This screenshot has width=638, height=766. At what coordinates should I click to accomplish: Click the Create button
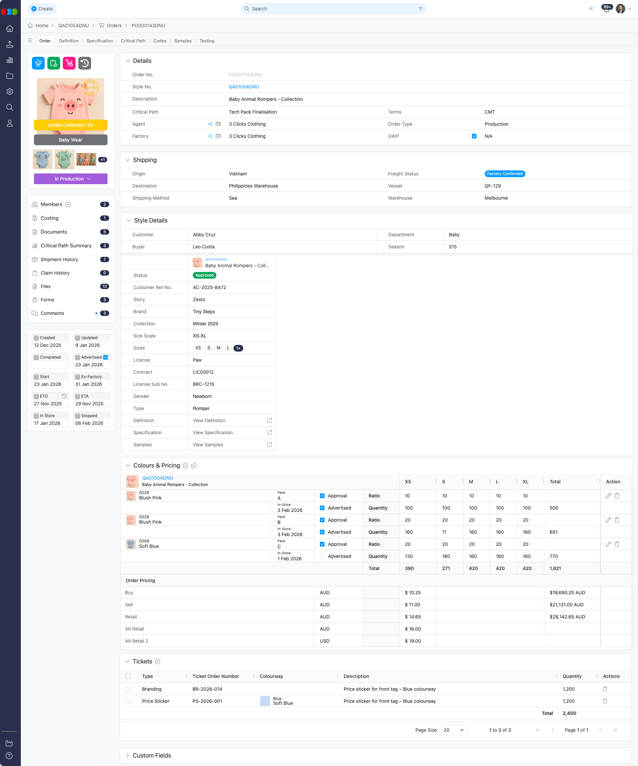click(x=42, y=8)
